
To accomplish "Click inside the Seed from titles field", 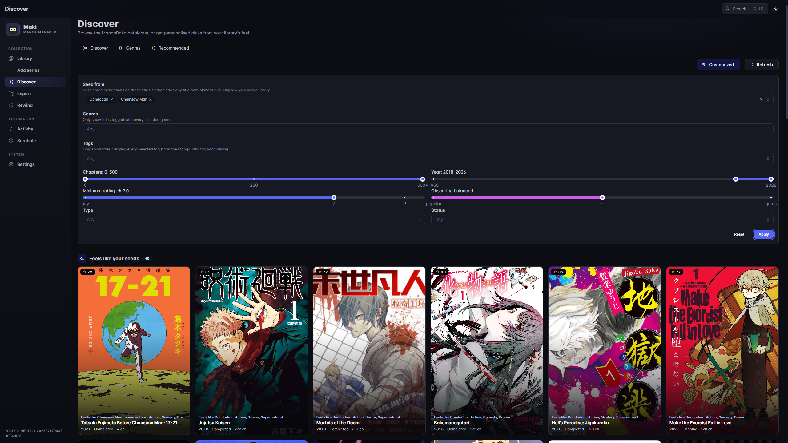I will click(428, 99).
